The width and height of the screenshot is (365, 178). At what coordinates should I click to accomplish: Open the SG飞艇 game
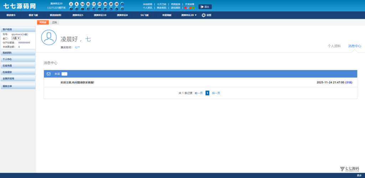144,15
